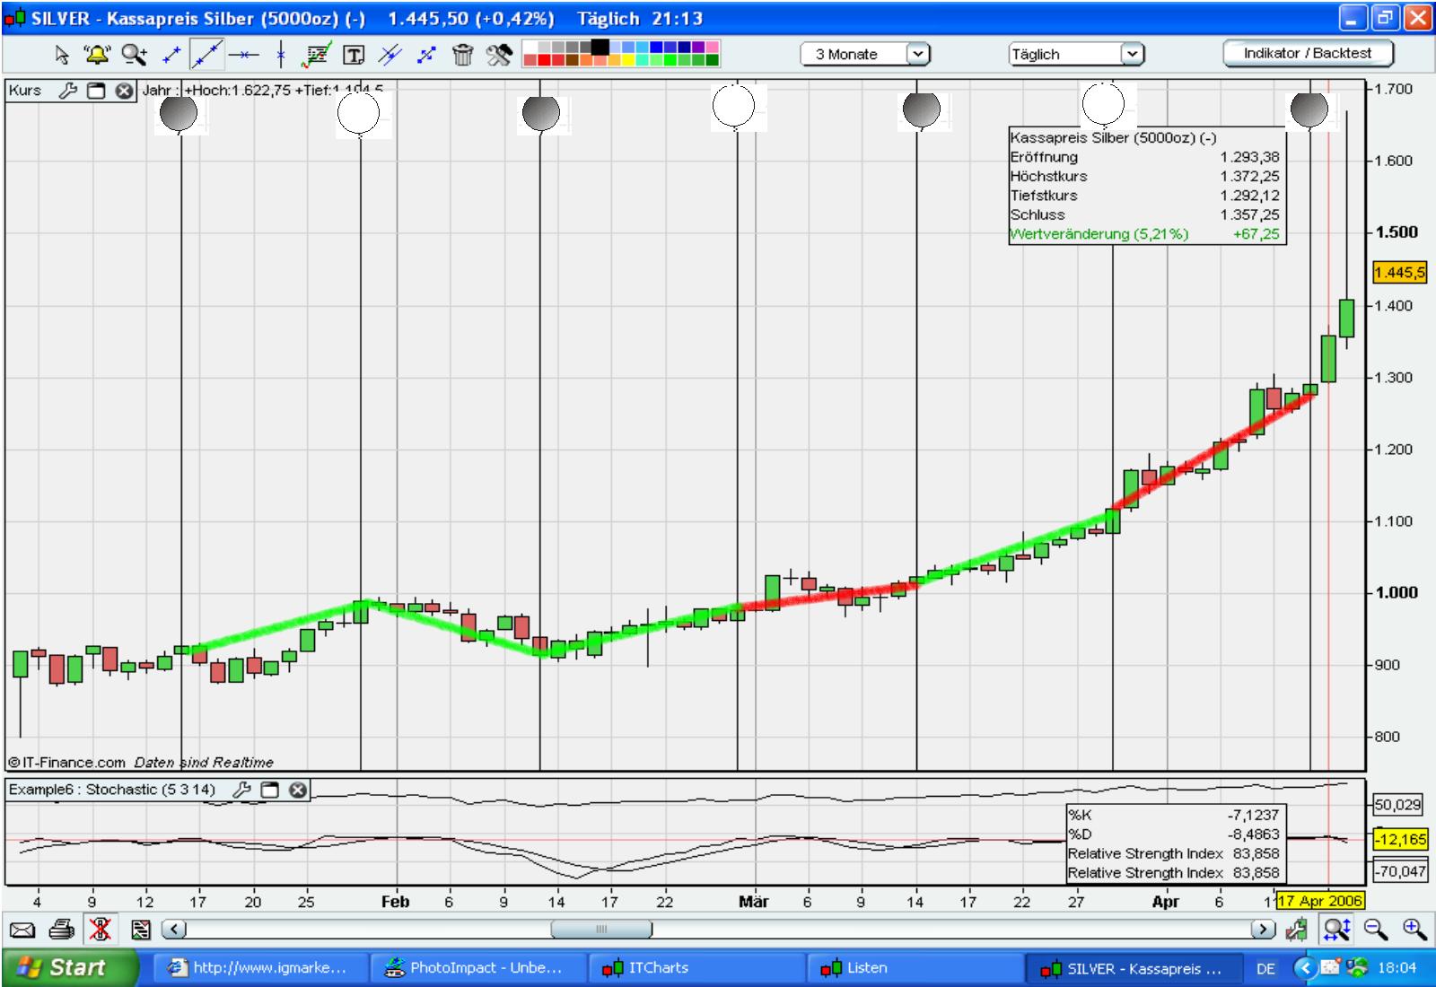Viewport: 1436px width, 987px height.
Task: Select the arrow pointer tool
Action: 61,55
